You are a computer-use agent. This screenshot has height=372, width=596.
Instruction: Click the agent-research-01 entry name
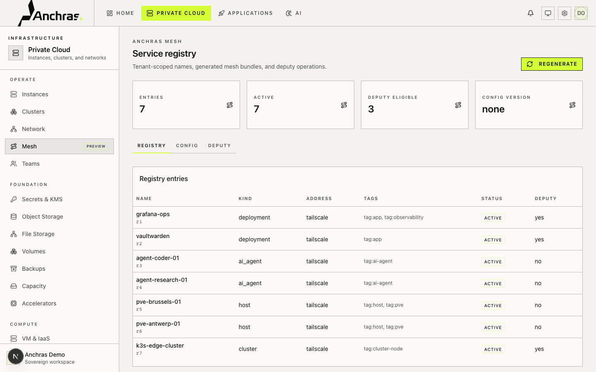point(162,280)
